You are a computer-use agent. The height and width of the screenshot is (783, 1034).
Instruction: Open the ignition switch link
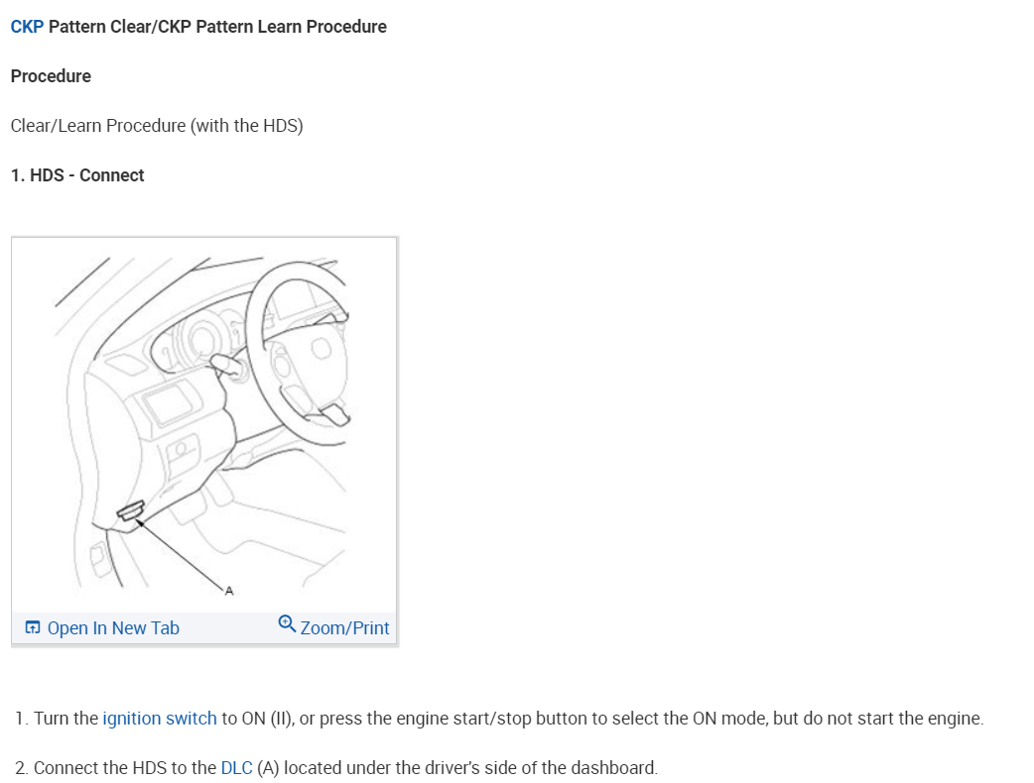[160, 718]
